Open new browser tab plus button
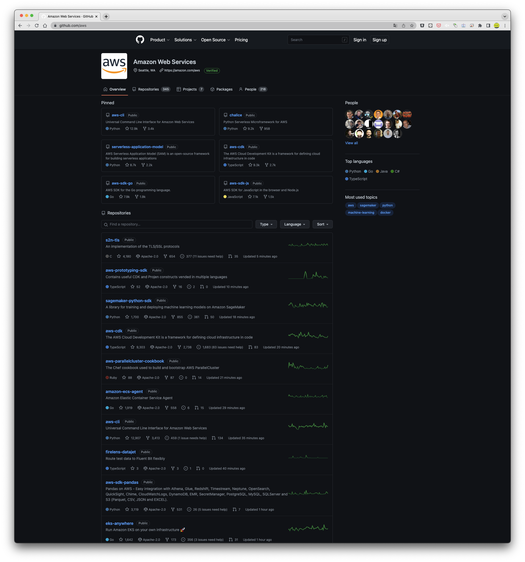The width and height of the screenshot is (525, 562). 106,17
